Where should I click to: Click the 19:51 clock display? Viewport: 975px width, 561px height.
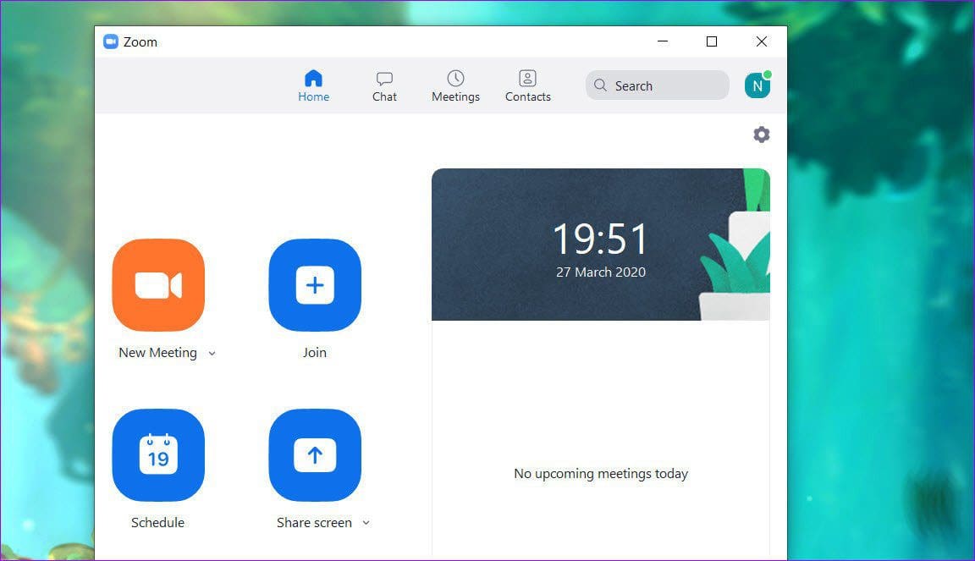tap(601, 239)
